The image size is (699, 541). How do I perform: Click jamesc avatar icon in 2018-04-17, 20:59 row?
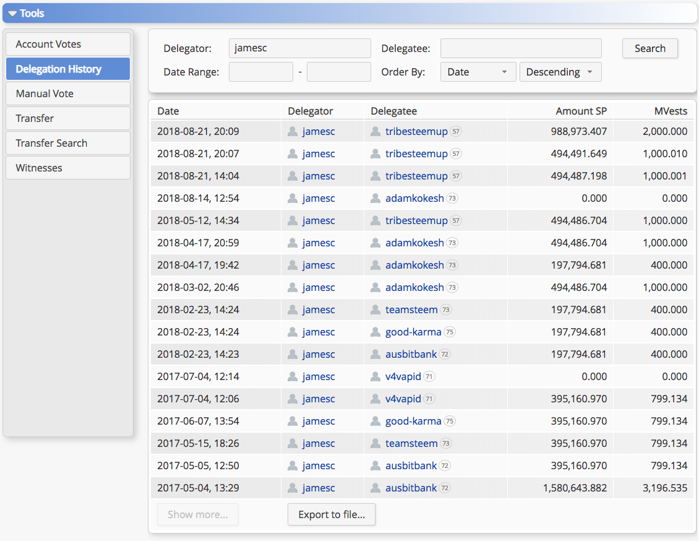293,243
